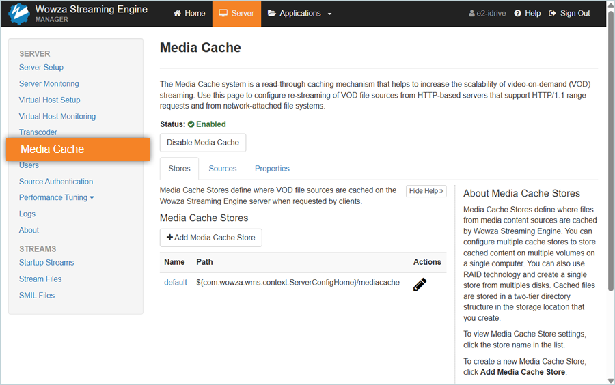Click the STREAMS section label
Screen dimensions: 615x385
pos(38,249)
